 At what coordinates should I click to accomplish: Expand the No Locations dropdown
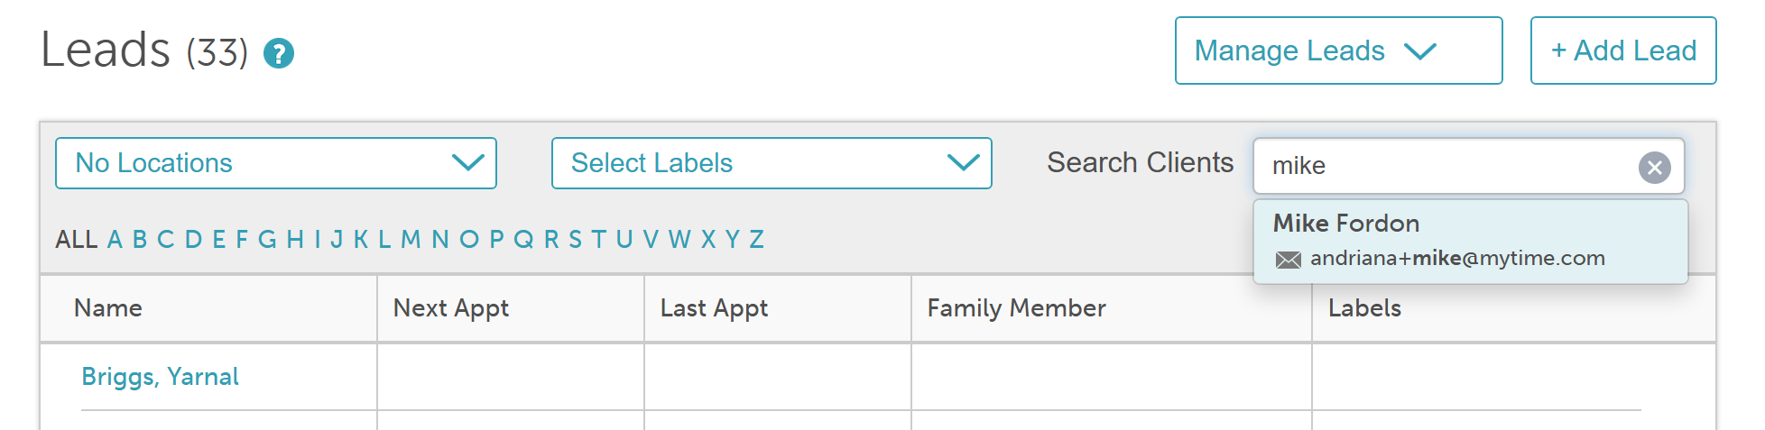point(275,163)
